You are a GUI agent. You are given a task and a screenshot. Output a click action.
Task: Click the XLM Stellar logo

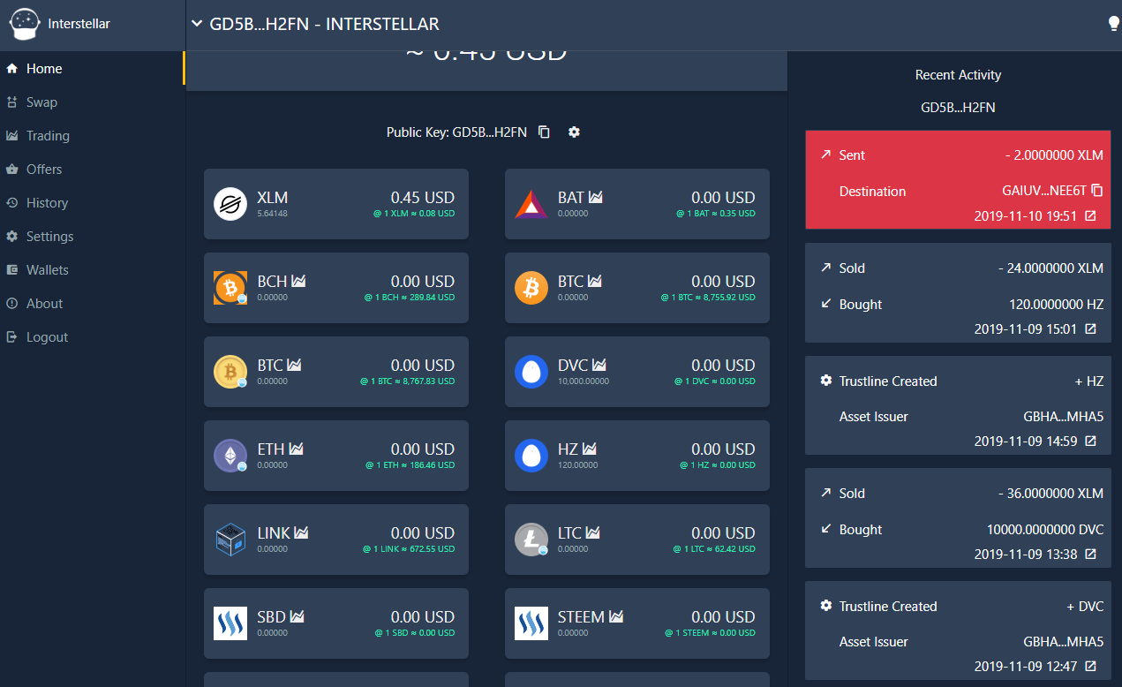coord(230,204)
